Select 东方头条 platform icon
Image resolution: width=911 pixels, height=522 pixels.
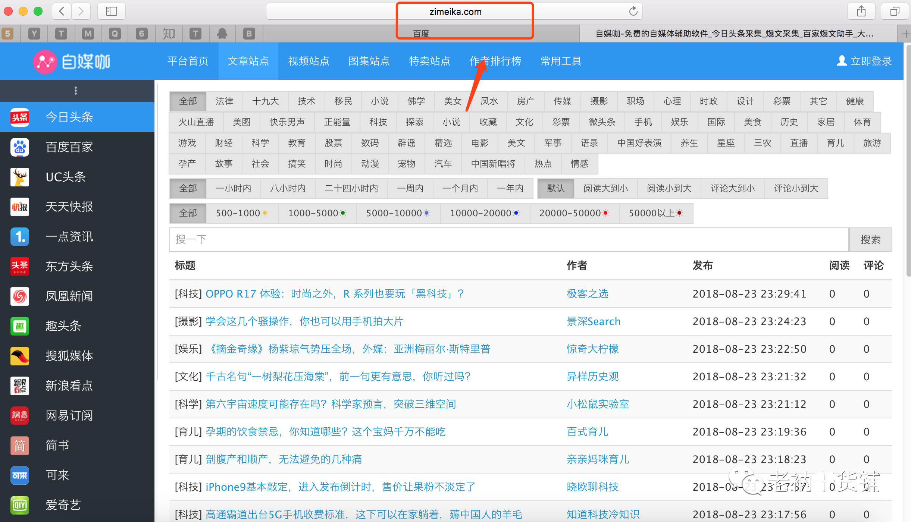pyautogui.click(x=20, y=266)
